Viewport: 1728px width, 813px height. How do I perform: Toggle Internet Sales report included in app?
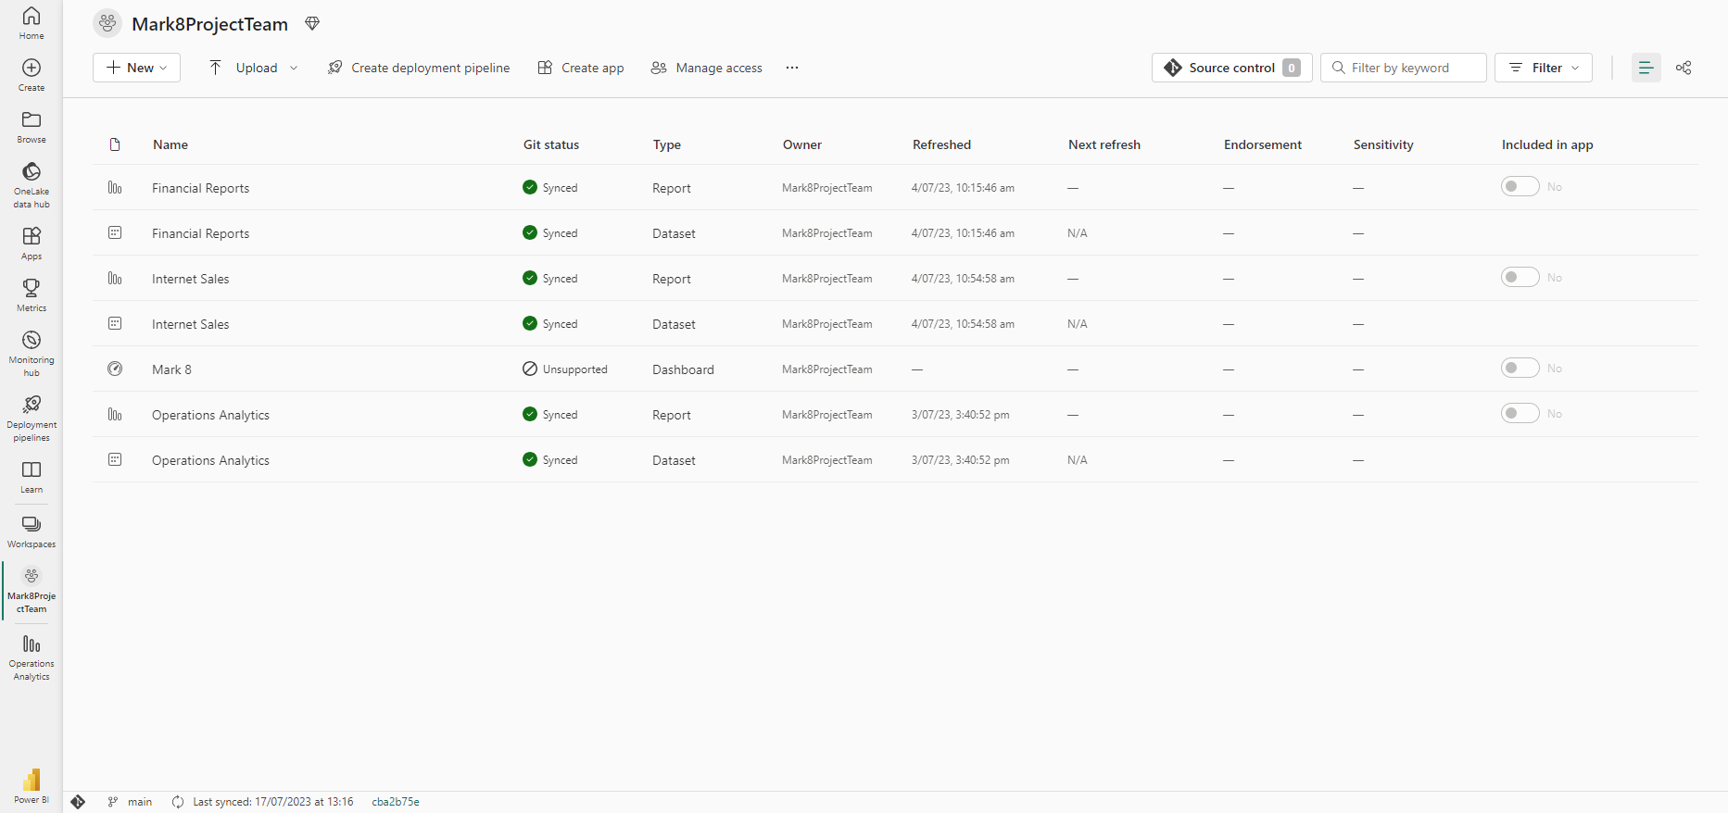point(1520,277)
